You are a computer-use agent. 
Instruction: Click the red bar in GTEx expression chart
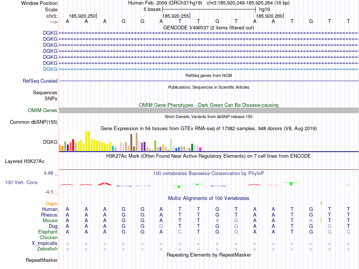tap(73, 145)
